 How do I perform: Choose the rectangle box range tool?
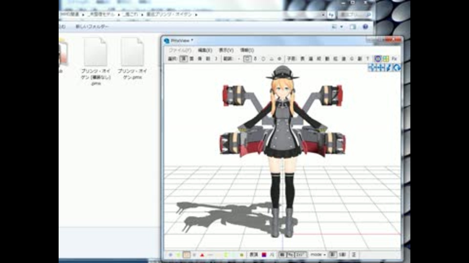pyautogui.click(x=247, y=59)
